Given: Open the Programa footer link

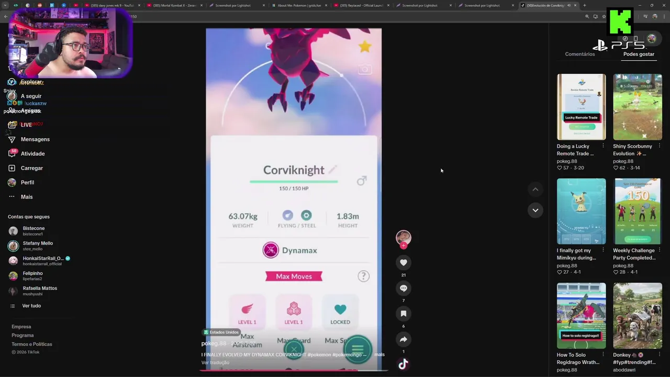Looking at the screenshot, I should click(23, 335).
